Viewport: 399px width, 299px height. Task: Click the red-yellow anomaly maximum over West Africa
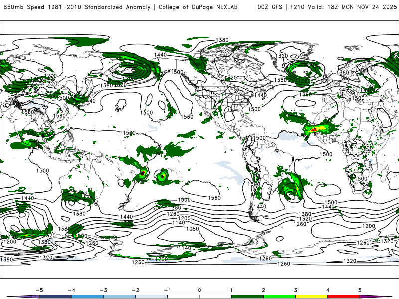[316, 129]
